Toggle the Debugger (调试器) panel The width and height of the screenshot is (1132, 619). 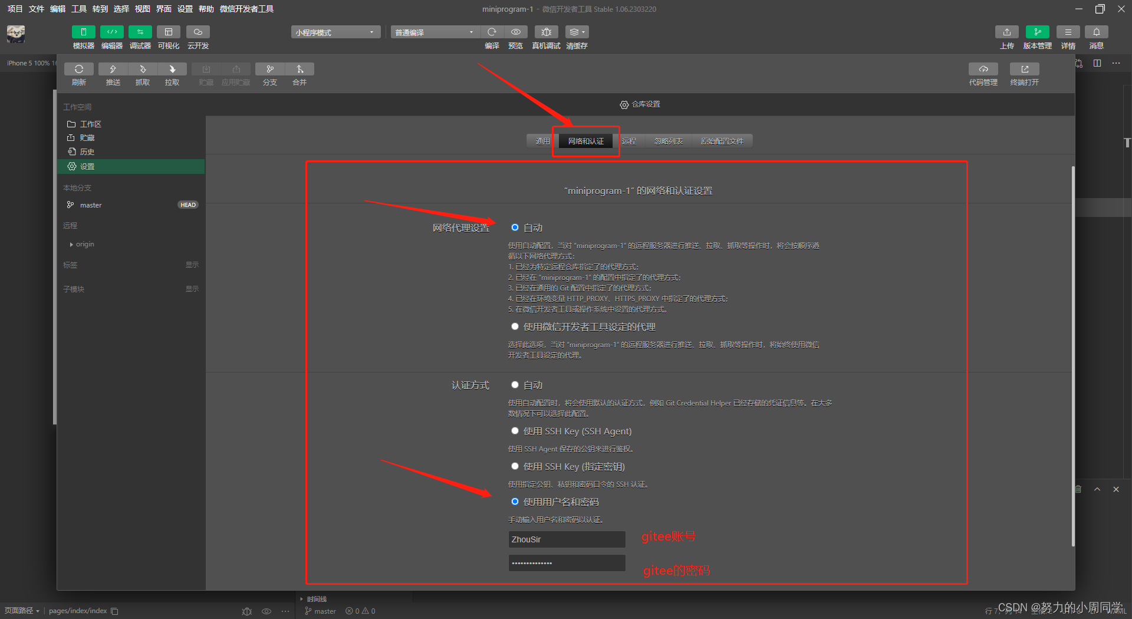(140, 32)
